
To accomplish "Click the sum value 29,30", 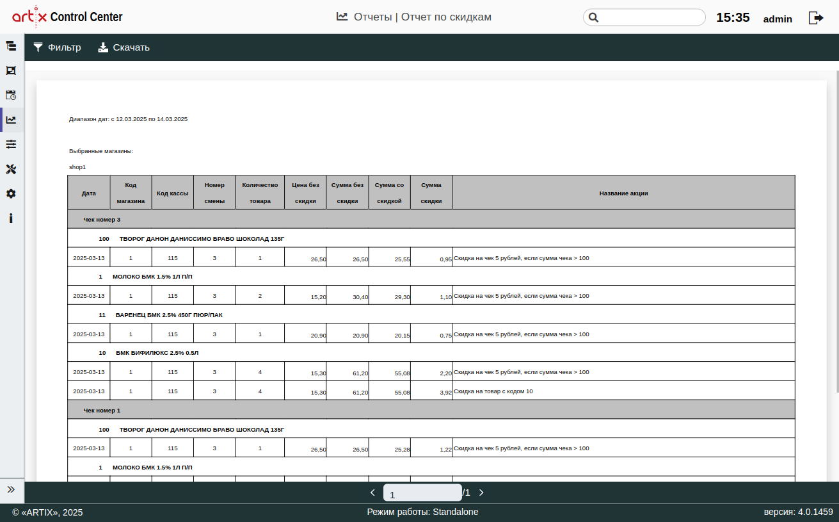I will tap(402, 297).
